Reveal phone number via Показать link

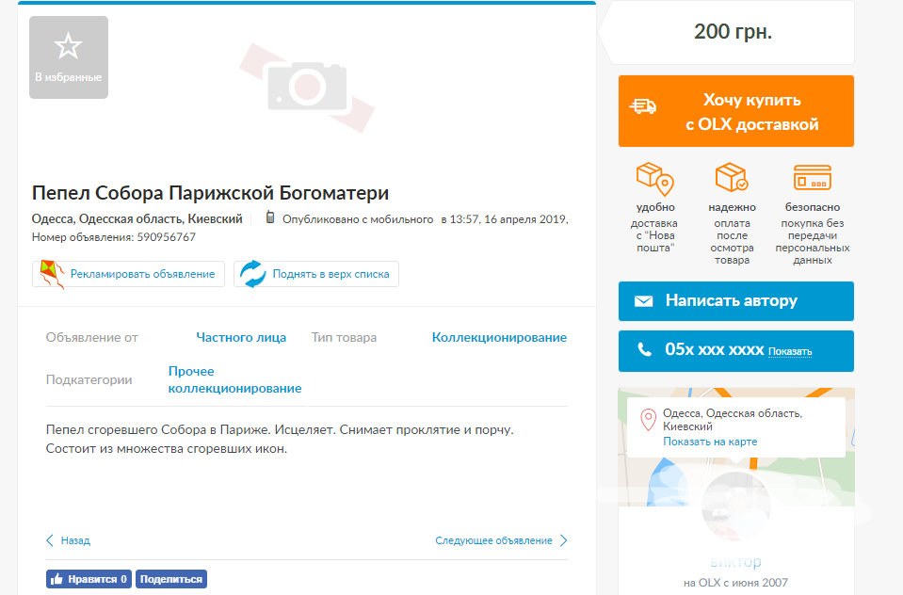tap(789, 352)
